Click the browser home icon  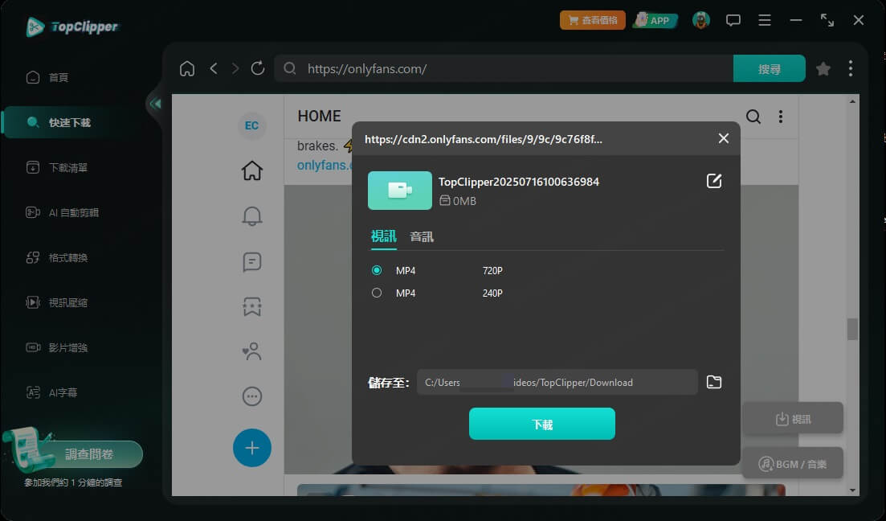(187, 68)
